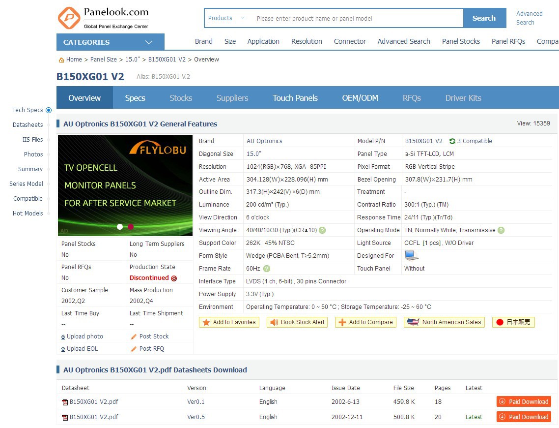Screen dimensions: 559x428
Task: Open Resolution in the top menu
Action: (307, 41)
